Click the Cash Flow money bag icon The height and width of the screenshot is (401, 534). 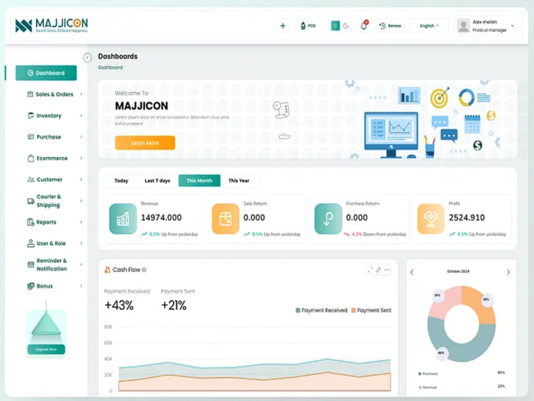tap(107, 269)
